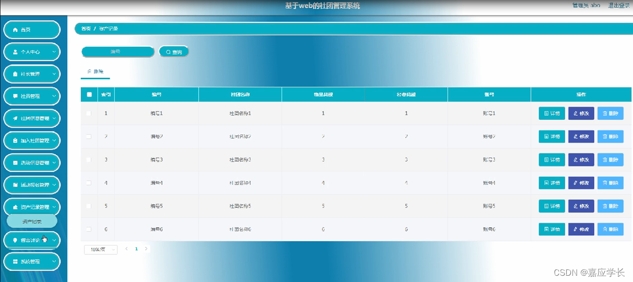
Task: Click cell 社团名称3
Action: point(240,160)
